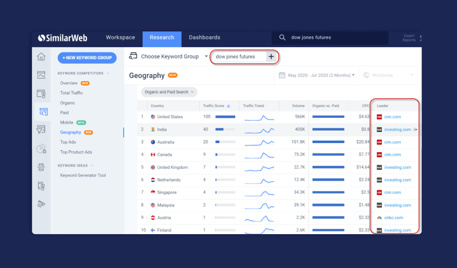Select the keyword research sidebar icon
The width and height of the screenshot is (457, 268).
click(x=41, y=112)
